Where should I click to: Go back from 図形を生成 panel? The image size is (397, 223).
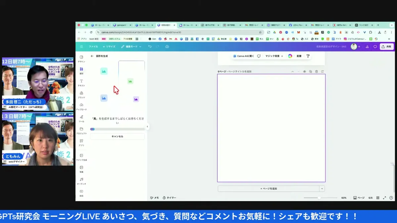(92, 56)
